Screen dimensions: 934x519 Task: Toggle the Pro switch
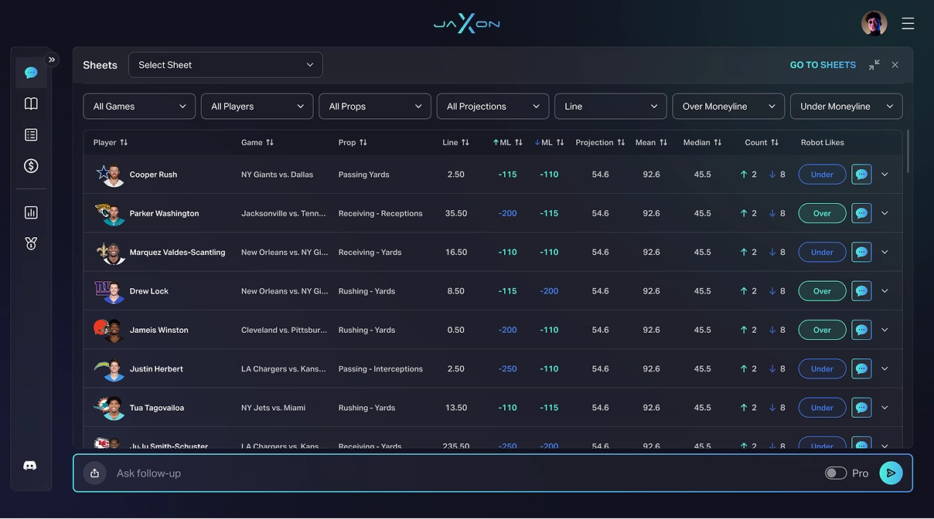click(x=835, y=473)
